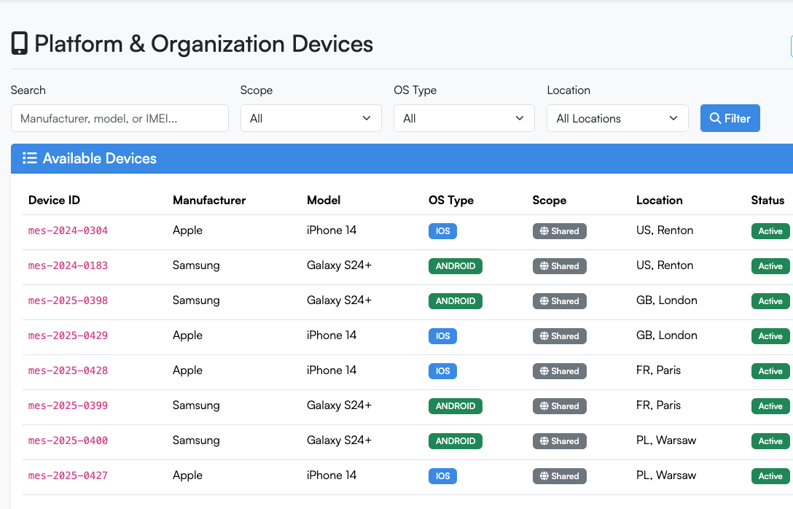Image resolution: width=793 pixels, height=509 pixels.
Task: Click the Location column header
Action: click(x=660, y=201)
